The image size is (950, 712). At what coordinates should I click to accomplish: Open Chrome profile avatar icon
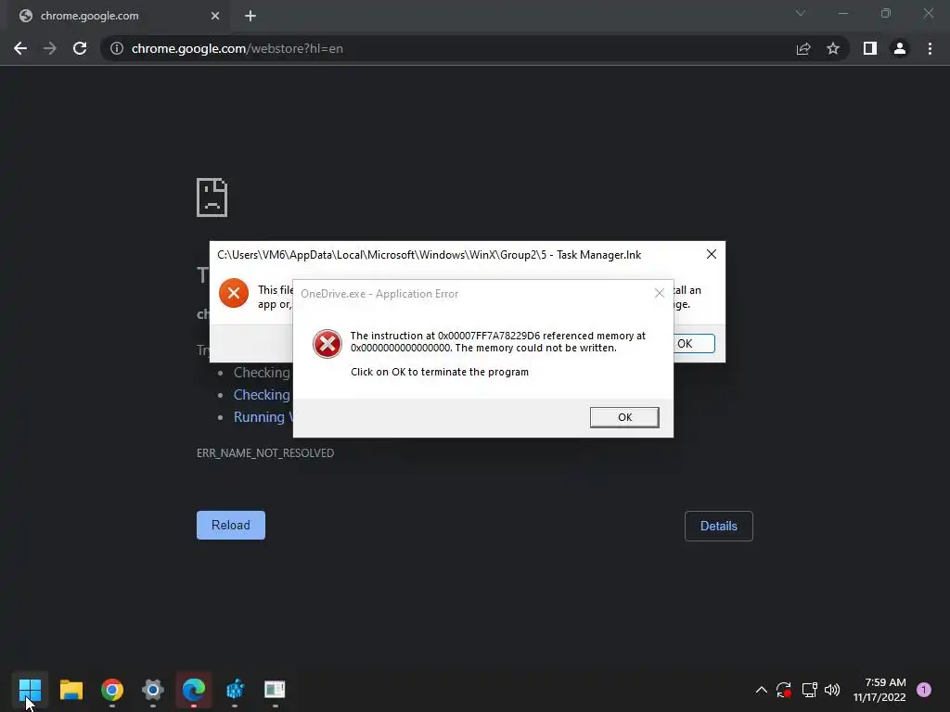click(900, 48)
